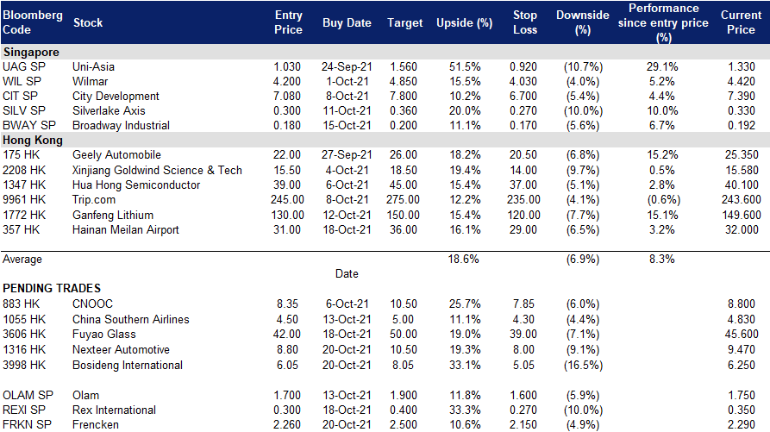This screenshot has height=432, width=770.
Task: Click the 'Entry Price' column header
Action: coord(288,22)
